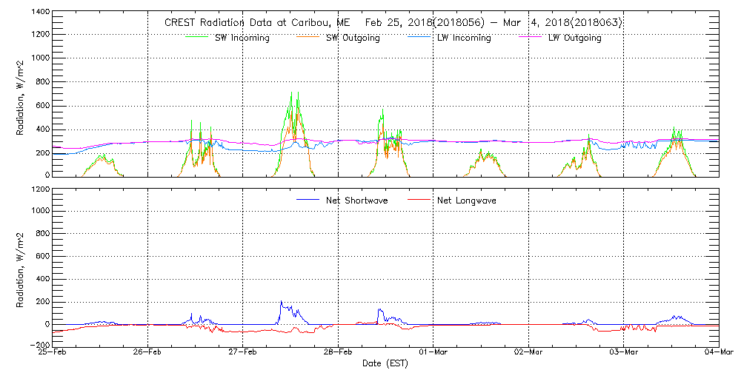The height and width of the screenshot is (370, 741).
Task: Click the blue Net Shortwave legend line
Action: coord(309,200)
